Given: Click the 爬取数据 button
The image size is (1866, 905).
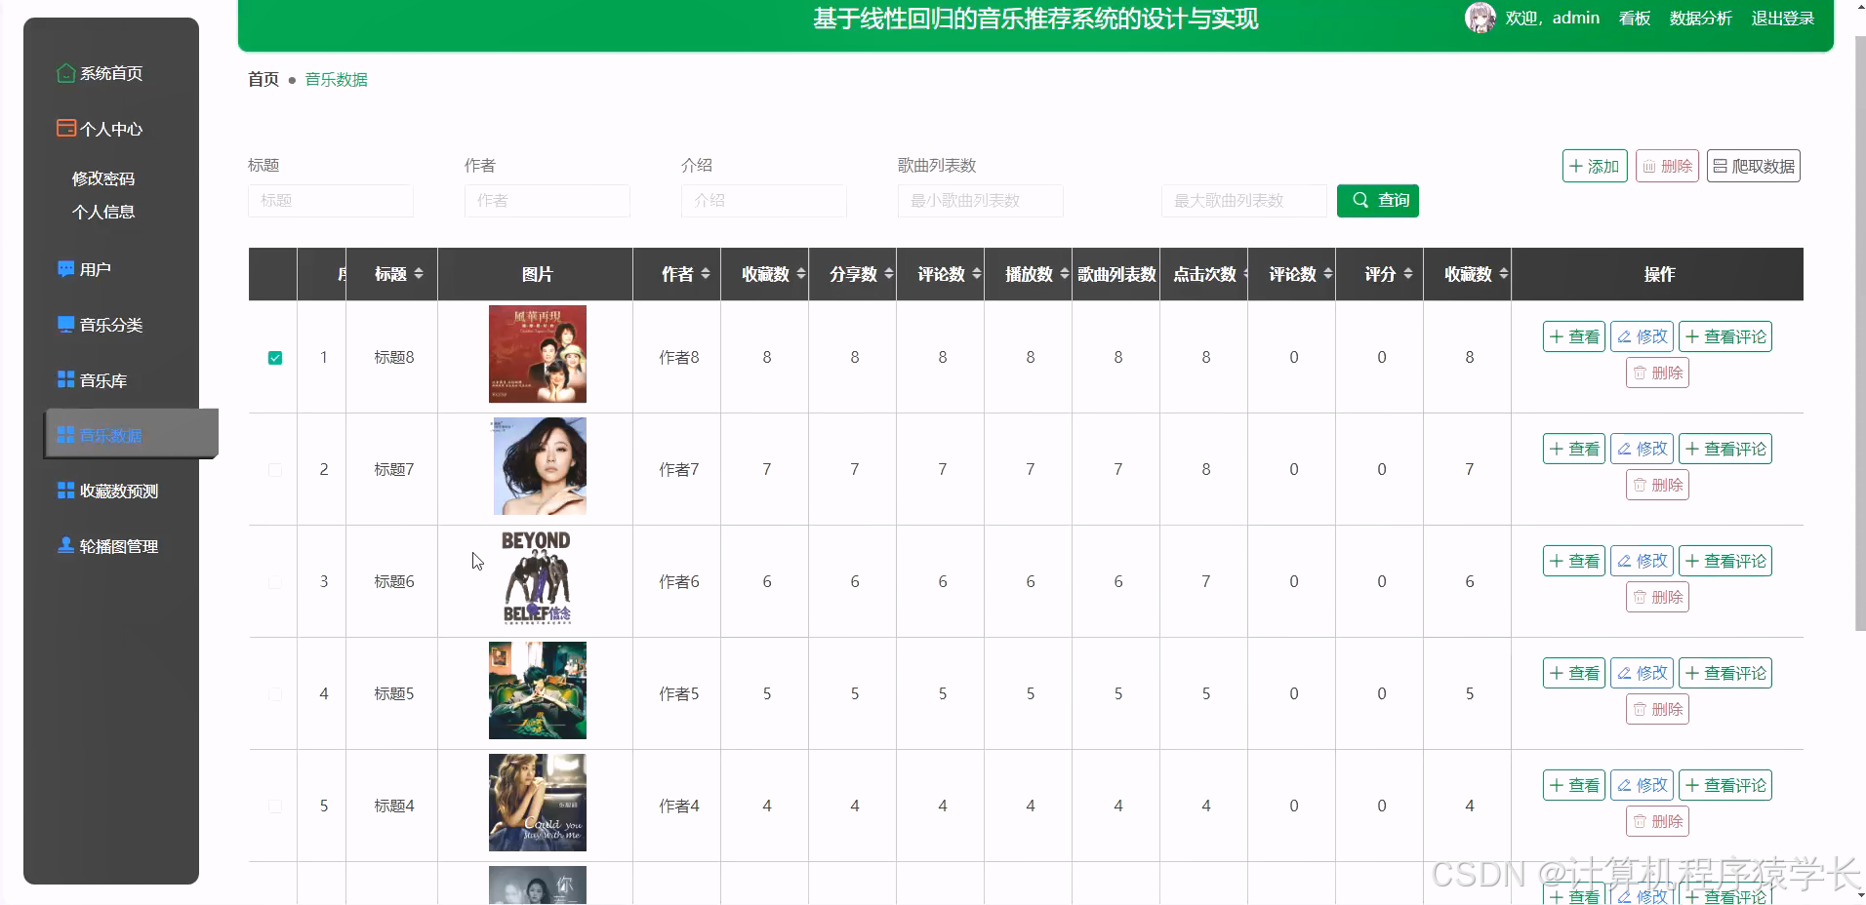Looking at the screenshot, I should [1753, 165].
